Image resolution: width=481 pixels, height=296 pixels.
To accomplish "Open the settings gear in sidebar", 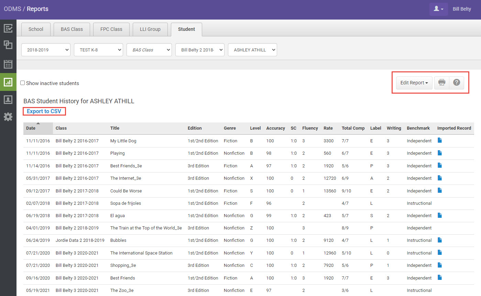I will point(8,117).
